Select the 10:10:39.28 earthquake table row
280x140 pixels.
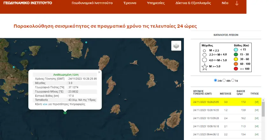pos(226,118)
